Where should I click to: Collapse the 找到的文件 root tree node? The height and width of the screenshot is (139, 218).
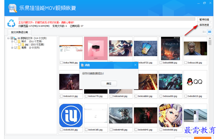[9, 38]
